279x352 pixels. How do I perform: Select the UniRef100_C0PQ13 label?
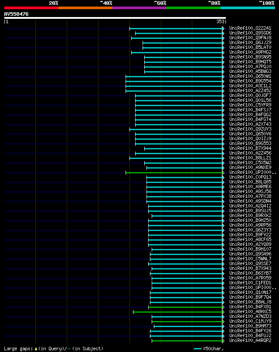click(x=250, y=177)
